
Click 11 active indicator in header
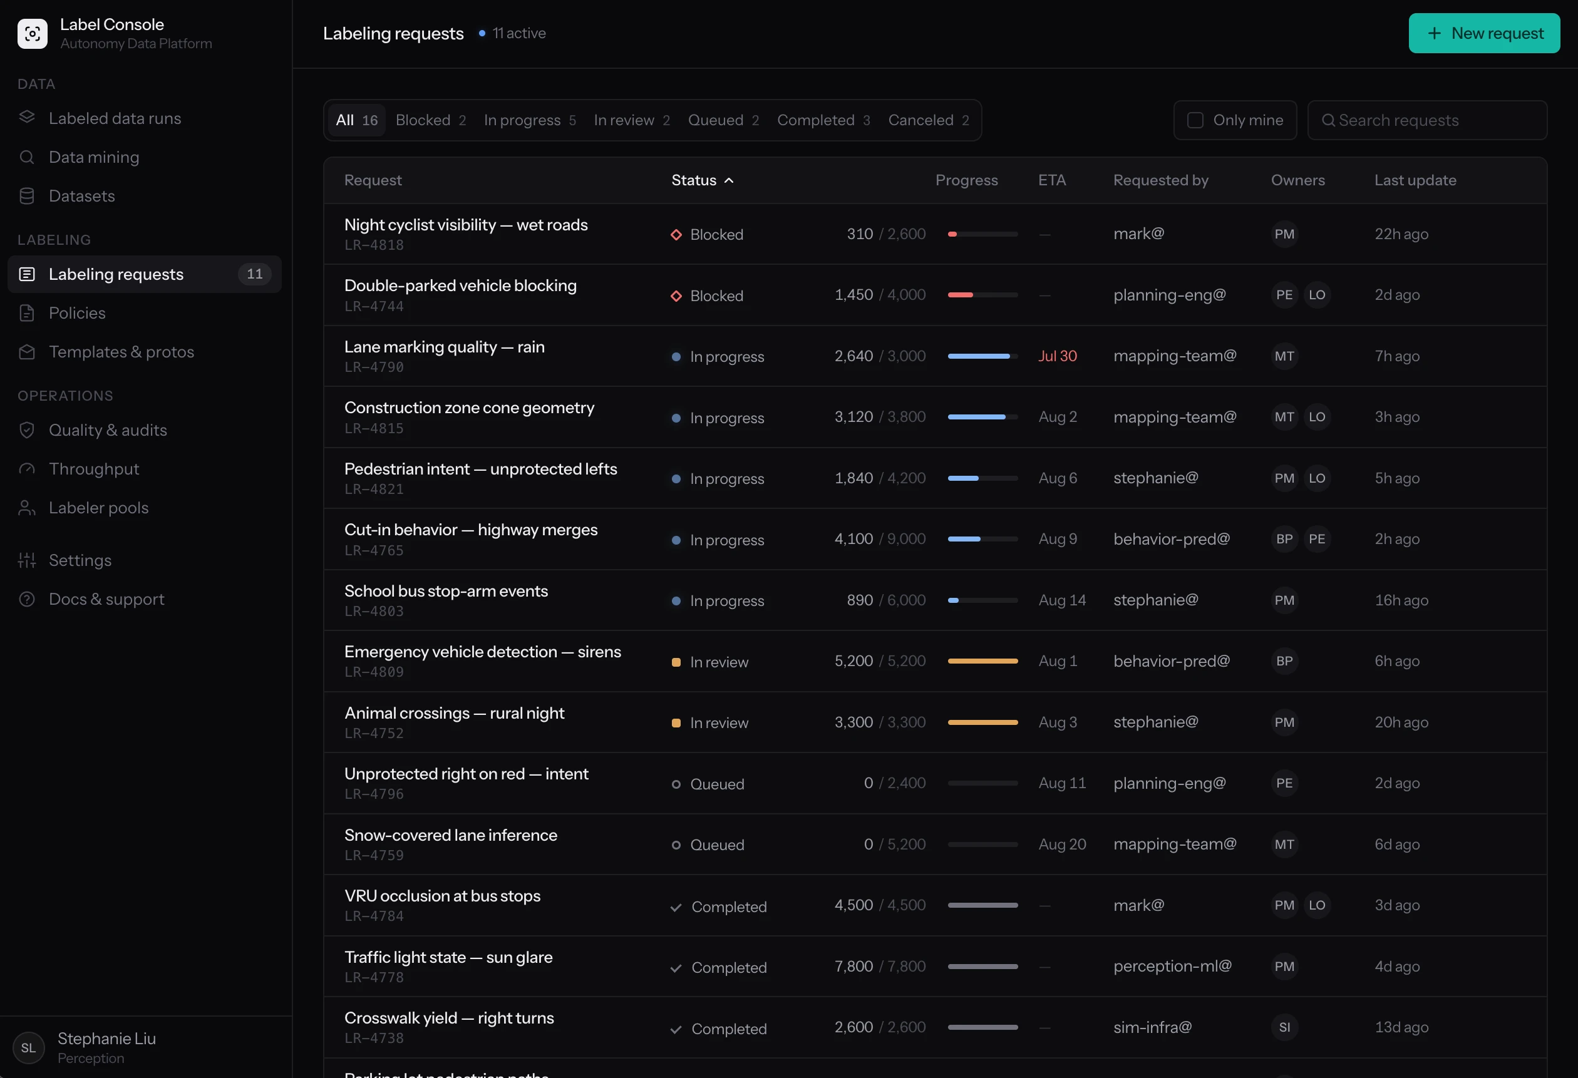[512, 33]
